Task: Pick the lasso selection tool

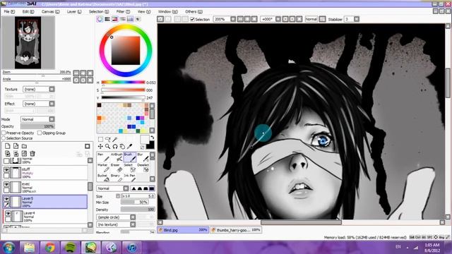Action: (x=108, y=140)
